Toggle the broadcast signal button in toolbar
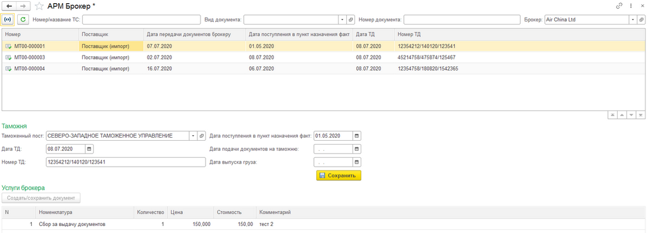Viewport: 648px width, 233px height. pyautogui.click(x=8, y=20)
